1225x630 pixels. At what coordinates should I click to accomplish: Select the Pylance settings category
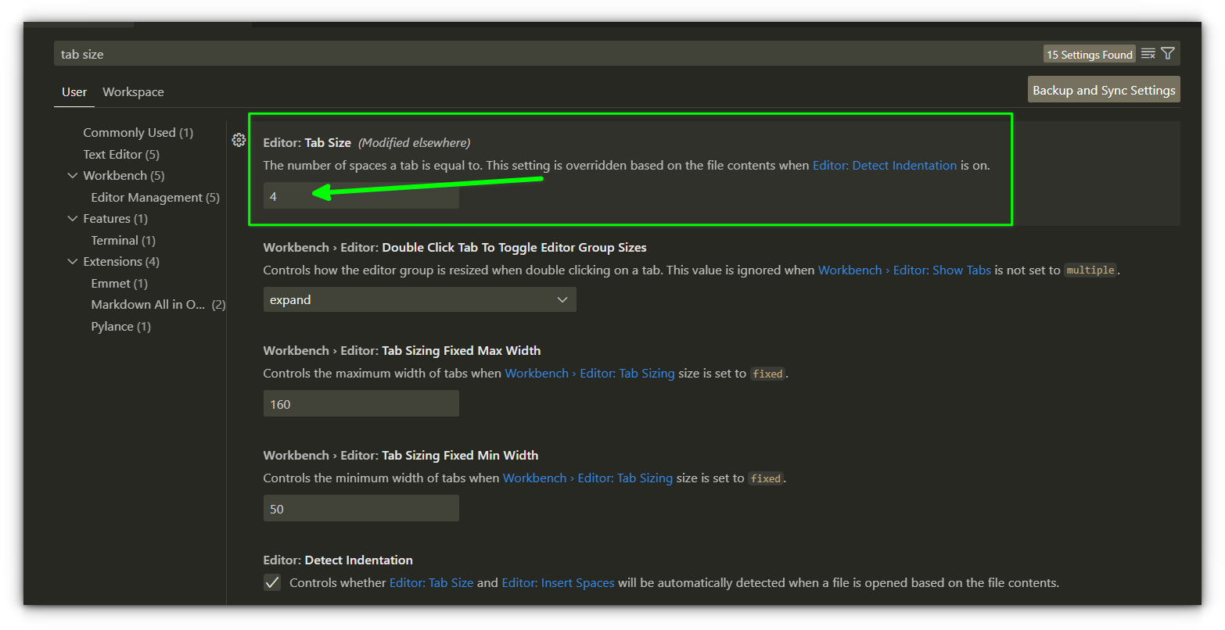click(x=120, y=326)
